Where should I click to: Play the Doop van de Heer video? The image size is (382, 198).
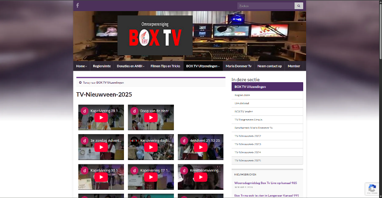[151, 118]
